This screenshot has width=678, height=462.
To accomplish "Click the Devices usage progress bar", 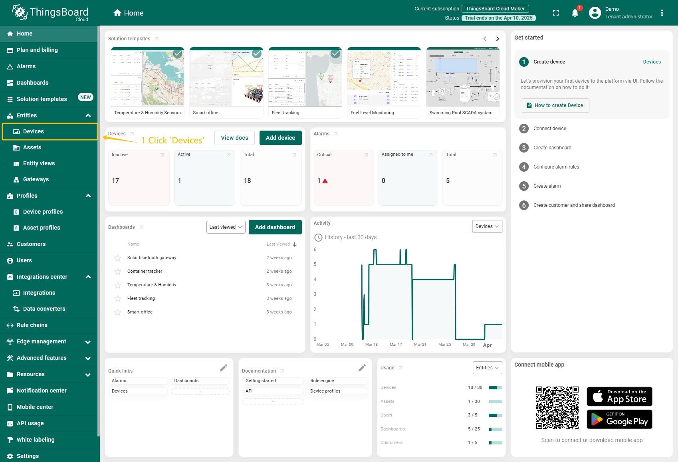I will coord(495,388).
